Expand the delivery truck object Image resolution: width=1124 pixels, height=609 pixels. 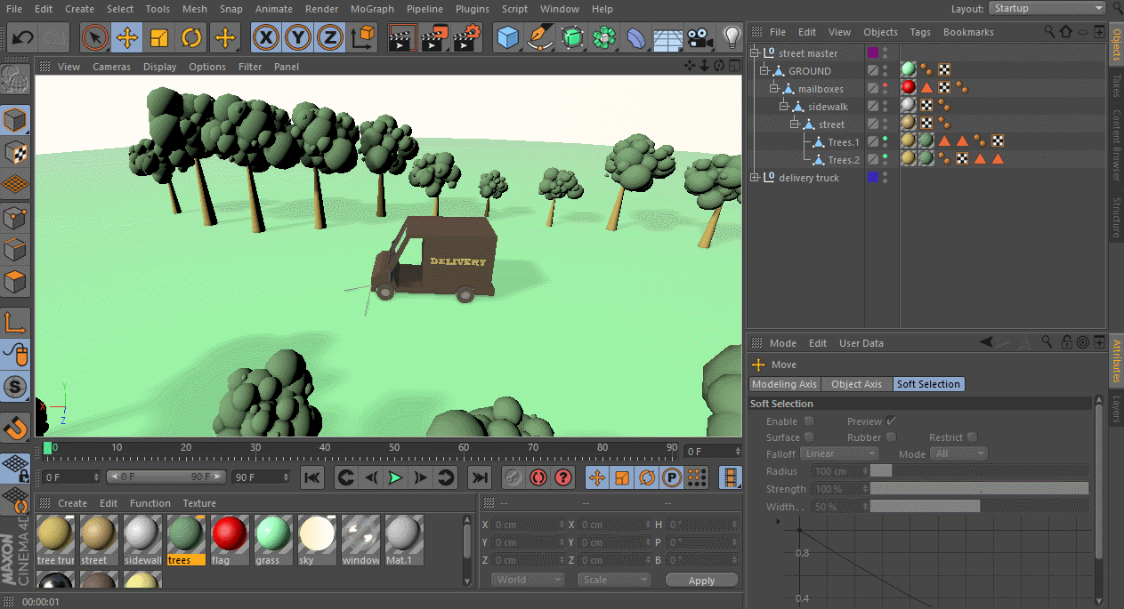[x=755, y=178]
